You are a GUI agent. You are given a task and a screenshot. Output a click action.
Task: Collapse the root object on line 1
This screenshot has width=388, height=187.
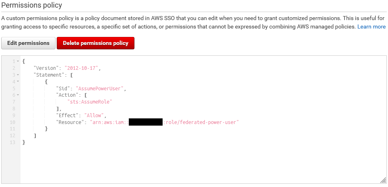[x=18, y=61]
